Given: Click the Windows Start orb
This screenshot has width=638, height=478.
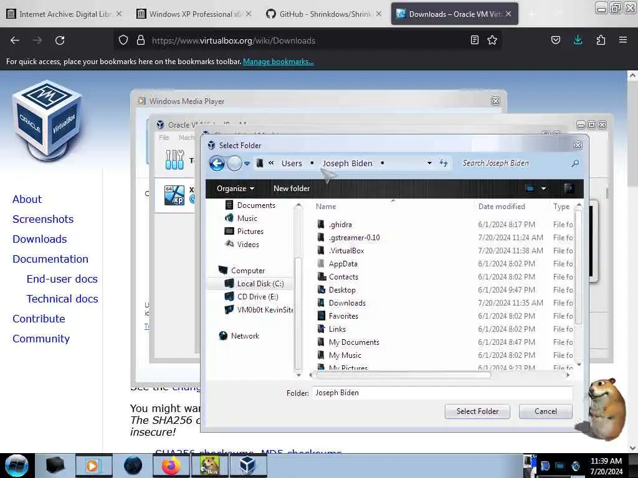Looking at the screenshot, I should (17, 466).
